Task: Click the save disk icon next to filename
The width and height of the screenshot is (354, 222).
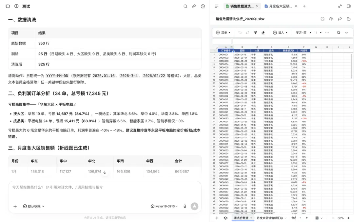Action: (323, 19)
